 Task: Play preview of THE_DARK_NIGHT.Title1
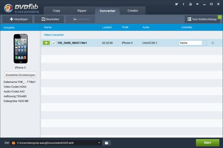46,43
